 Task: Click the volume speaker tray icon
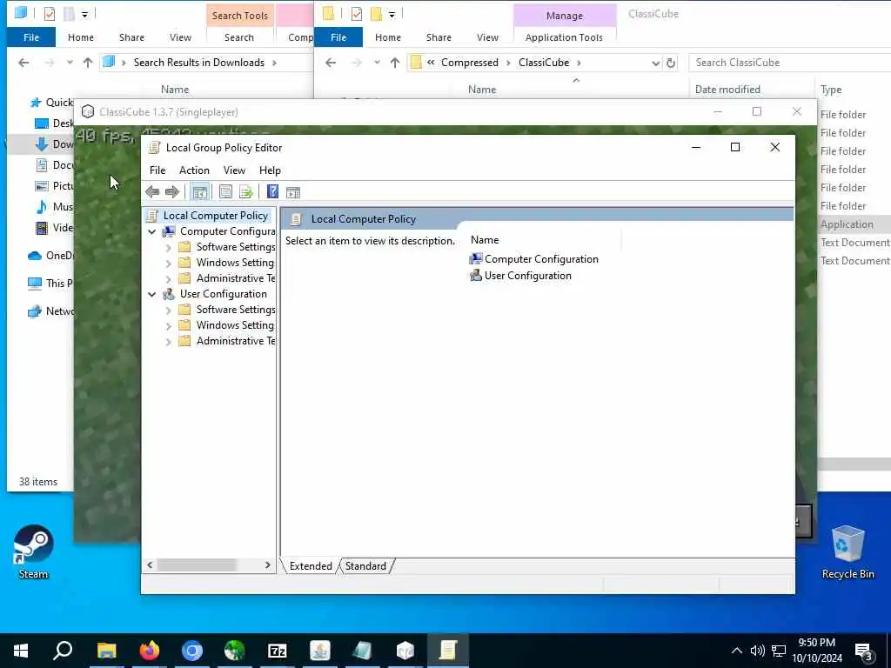[x=757, y=651]
